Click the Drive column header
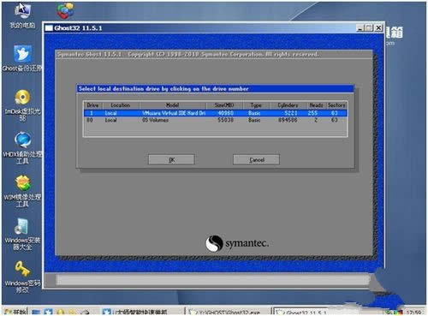Screen dimensions: 428x316 (92, 105)
